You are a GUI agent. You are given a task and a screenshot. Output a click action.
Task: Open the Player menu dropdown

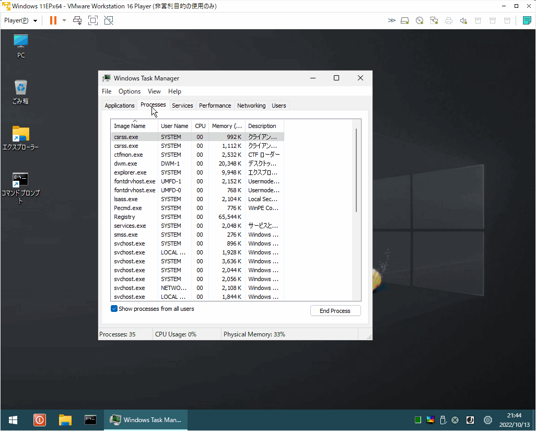click(20, 20)
